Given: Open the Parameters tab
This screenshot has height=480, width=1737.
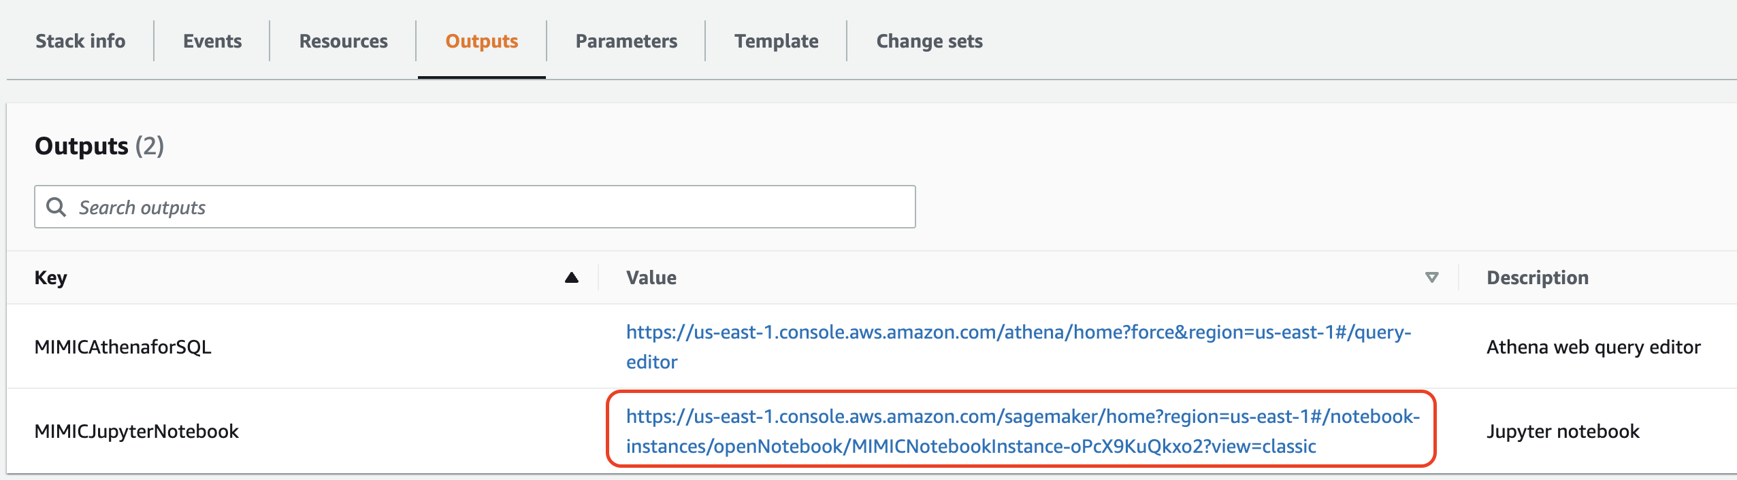Looking at the screenshot, I should 626,41.
